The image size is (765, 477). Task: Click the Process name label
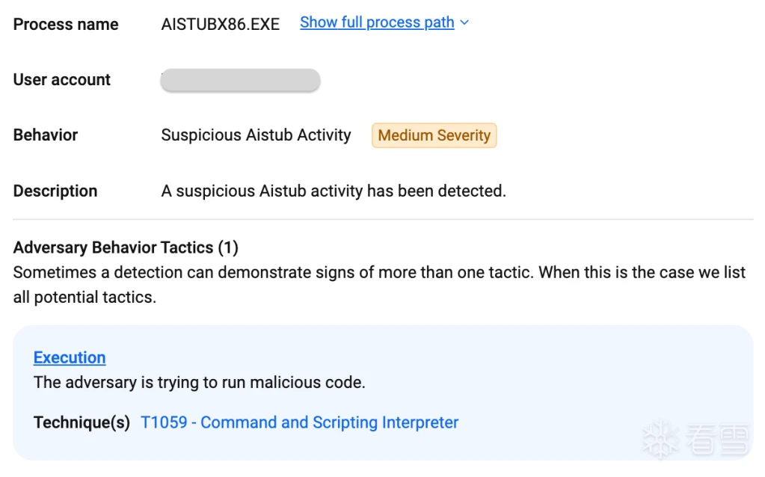pyautogui.click(x=66, y=24)
